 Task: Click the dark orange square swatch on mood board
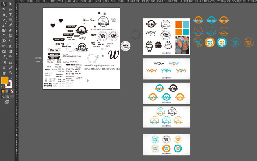coord(178,25)
